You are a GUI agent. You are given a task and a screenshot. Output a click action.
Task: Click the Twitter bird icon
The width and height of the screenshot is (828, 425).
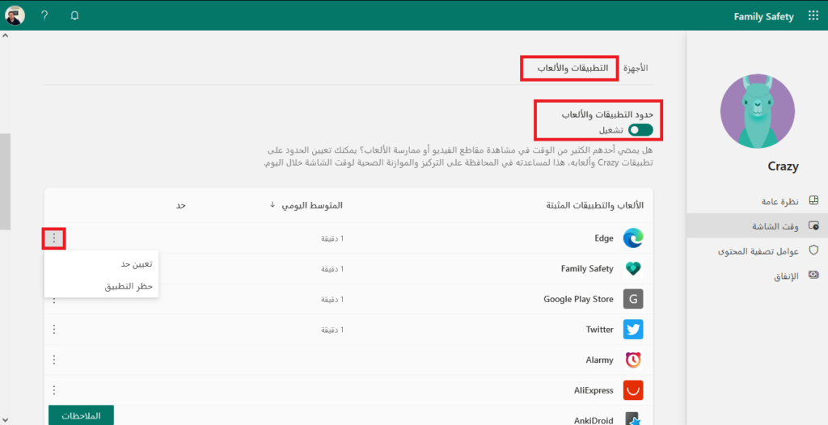(x=633, y=330)
